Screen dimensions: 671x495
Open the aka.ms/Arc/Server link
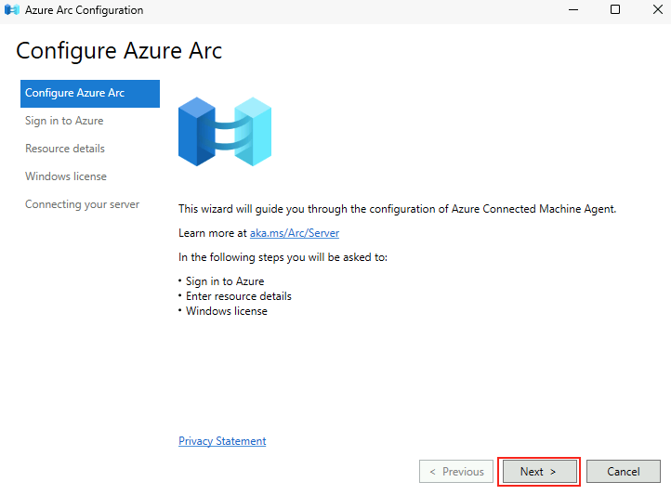coord(295,233)
